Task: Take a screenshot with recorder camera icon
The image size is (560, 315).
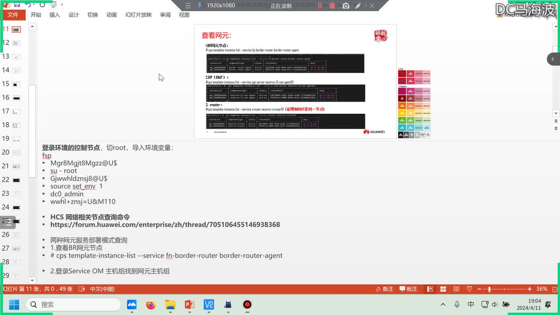Action: [x=346, y=6]
